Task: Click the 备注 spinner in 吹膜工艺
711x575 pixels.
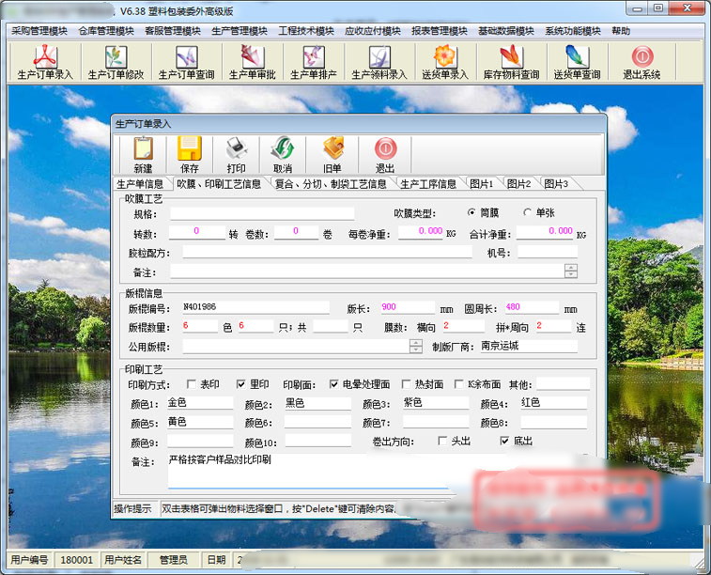Action: click(571, 271)
